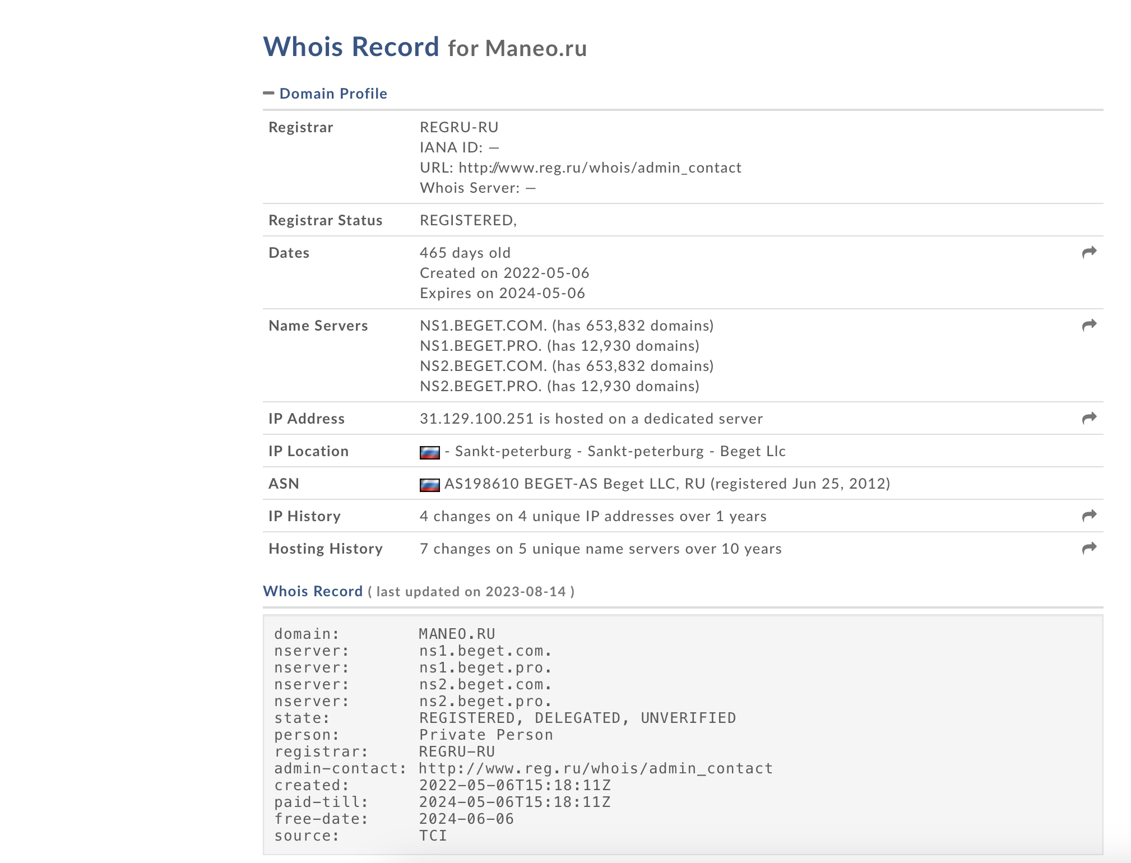Click the Dates row label
This screenshot has width=1131, height=863.
tap(289, 253)
